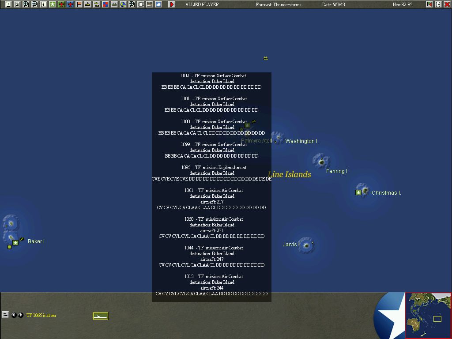The width and height of the screenshot is (452, 339).
Task: Go to previous task force arrow
Action: [x=14, y=315]
